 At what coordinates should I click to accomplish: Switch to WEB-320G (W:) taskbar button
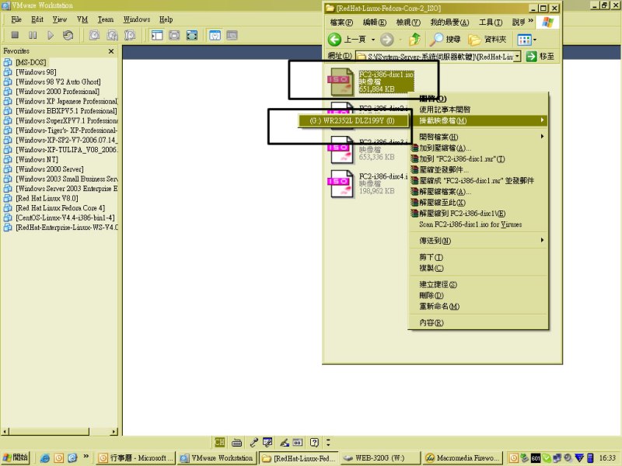pyautogui.click(x=379, y=457)
